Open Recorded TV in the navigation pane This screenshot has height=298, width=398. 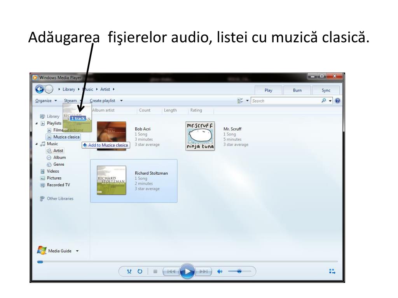point(58,185)
